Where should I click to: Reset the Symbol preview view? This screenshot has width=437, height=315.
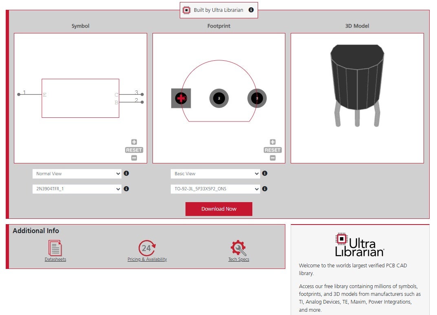click(134, 150)
